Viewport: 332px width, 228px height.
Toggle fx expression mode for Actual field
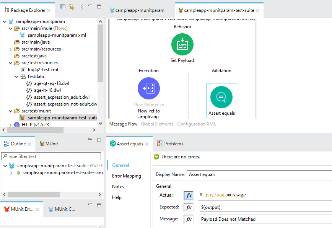click(x=189, y=195)
